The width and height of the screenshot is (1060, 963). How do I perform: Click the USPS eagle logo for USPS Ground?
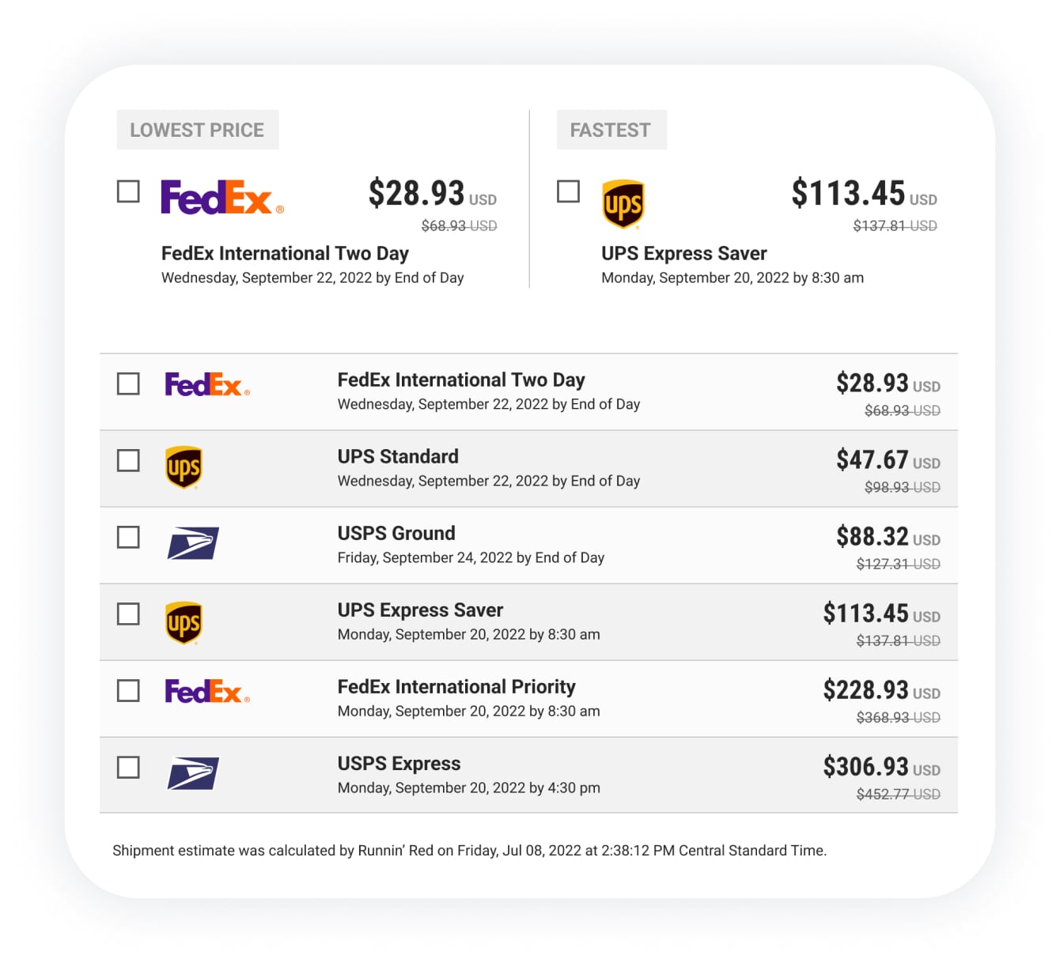tap(193, 543)
